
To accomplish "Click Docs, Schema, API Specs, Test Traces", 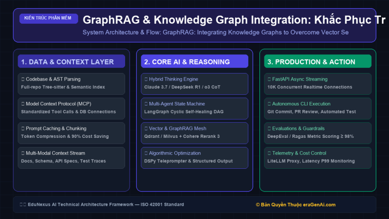I will pyautogui.click(x=63, y=161).
